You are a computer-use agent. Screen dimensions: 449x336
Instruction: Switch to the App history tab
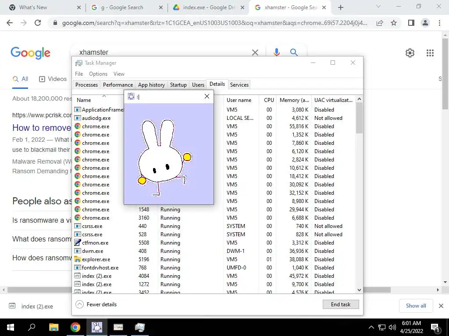click(x=151, y=84)
